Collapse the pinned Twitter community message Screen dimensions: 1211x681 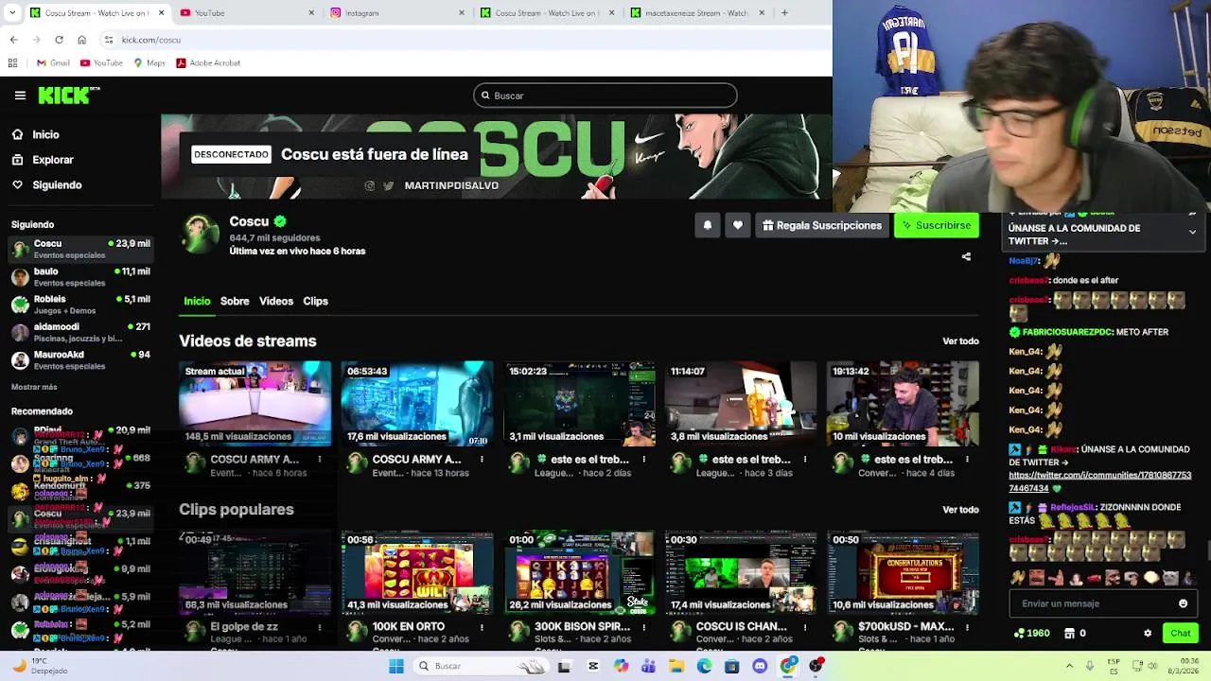tap(1192, 232)
